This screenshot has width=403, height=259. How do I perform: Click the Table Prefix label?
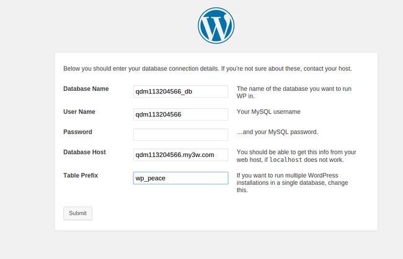81,176
